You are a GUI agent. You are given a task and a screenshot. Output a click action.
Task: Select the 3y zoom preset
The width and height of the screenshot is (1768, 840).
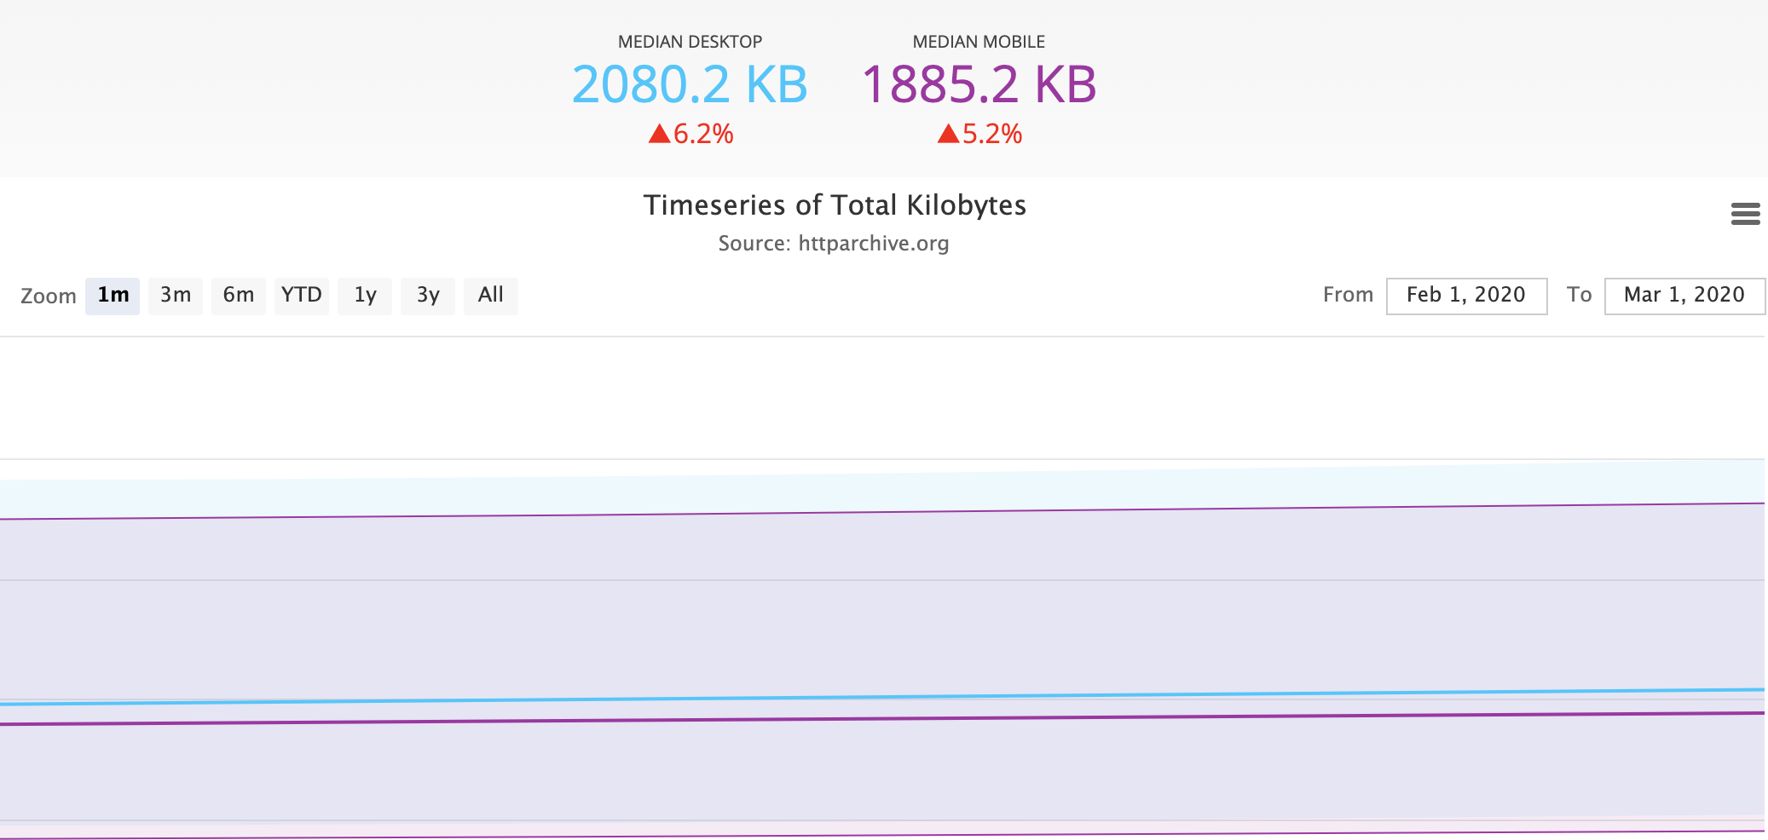coord(428,296)
